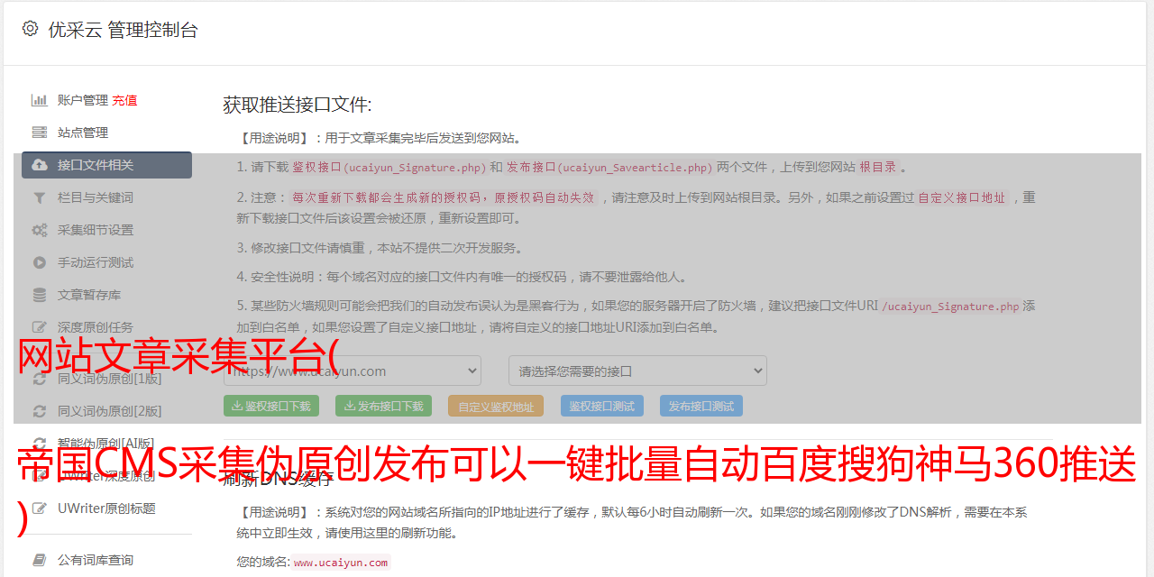Click the green 发布接口下载 button

383,406
